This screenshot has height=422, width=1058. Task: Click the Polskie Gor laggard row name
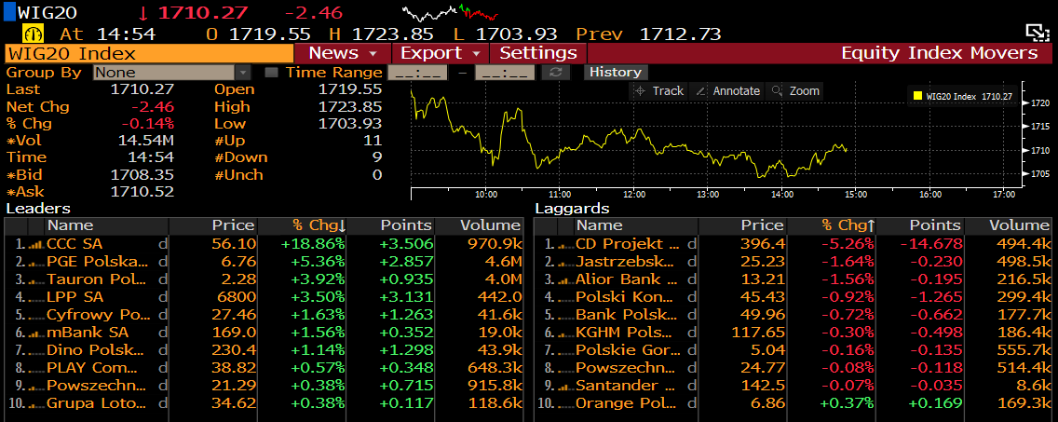tap(626, 350)
